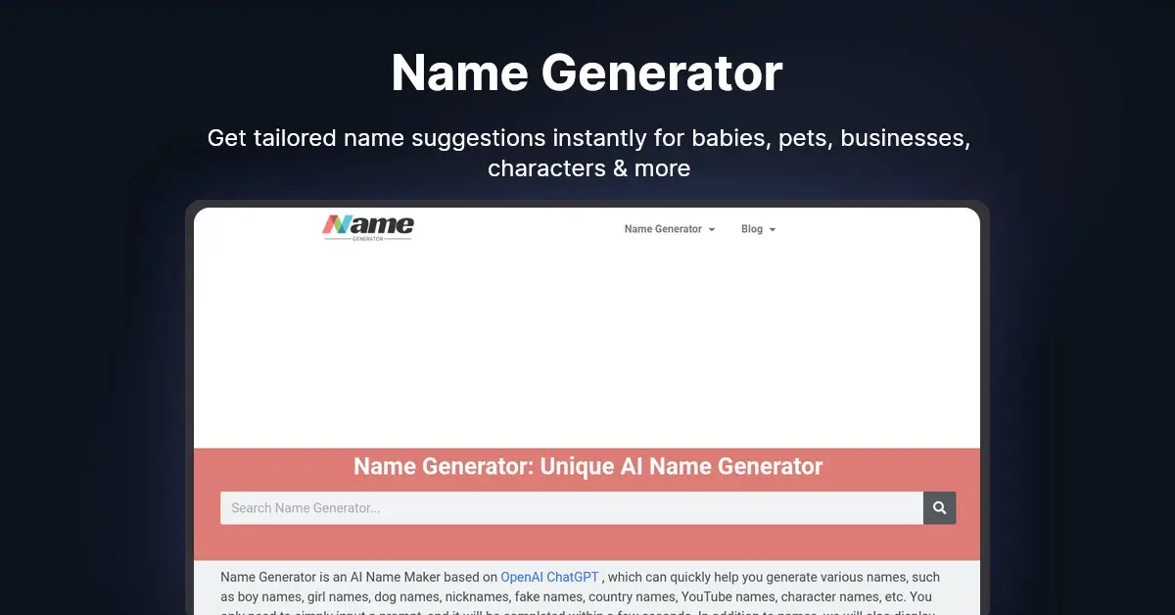Click the arrow next to Blog
The width and height of the screenshot is (1175, 615).
point(773,229)
